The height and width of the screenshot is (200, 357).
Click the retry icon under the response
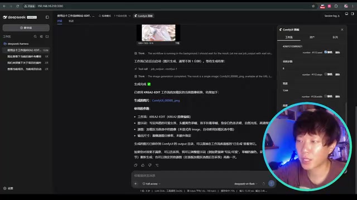tap(157, 165)
